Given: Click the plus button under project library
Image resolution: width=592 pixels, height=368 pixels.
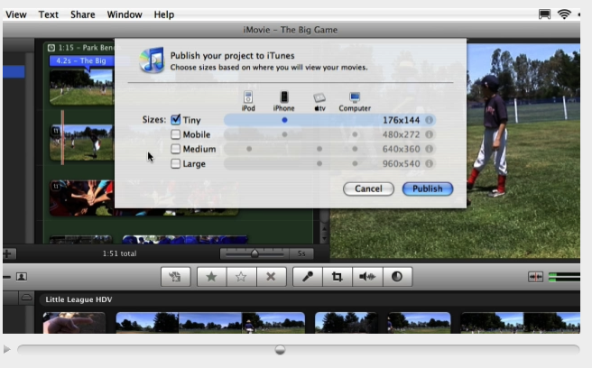Looking at the screenshot, I should coord(8,253).
